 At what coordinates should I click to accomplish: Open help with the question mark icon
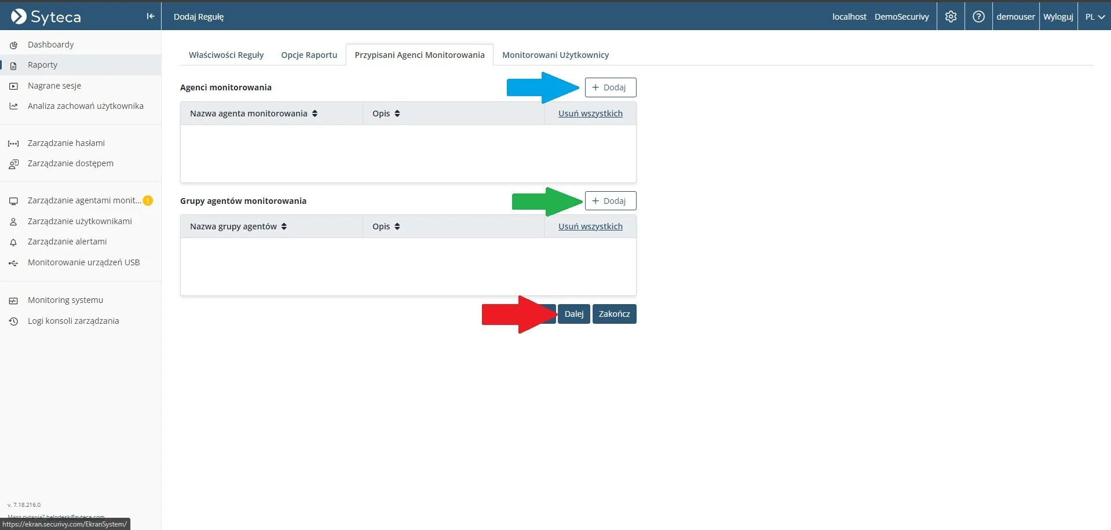pos(978,17)
